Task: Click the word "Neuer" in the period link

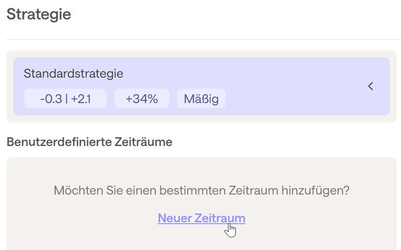Action: click(x=174, y=218)
